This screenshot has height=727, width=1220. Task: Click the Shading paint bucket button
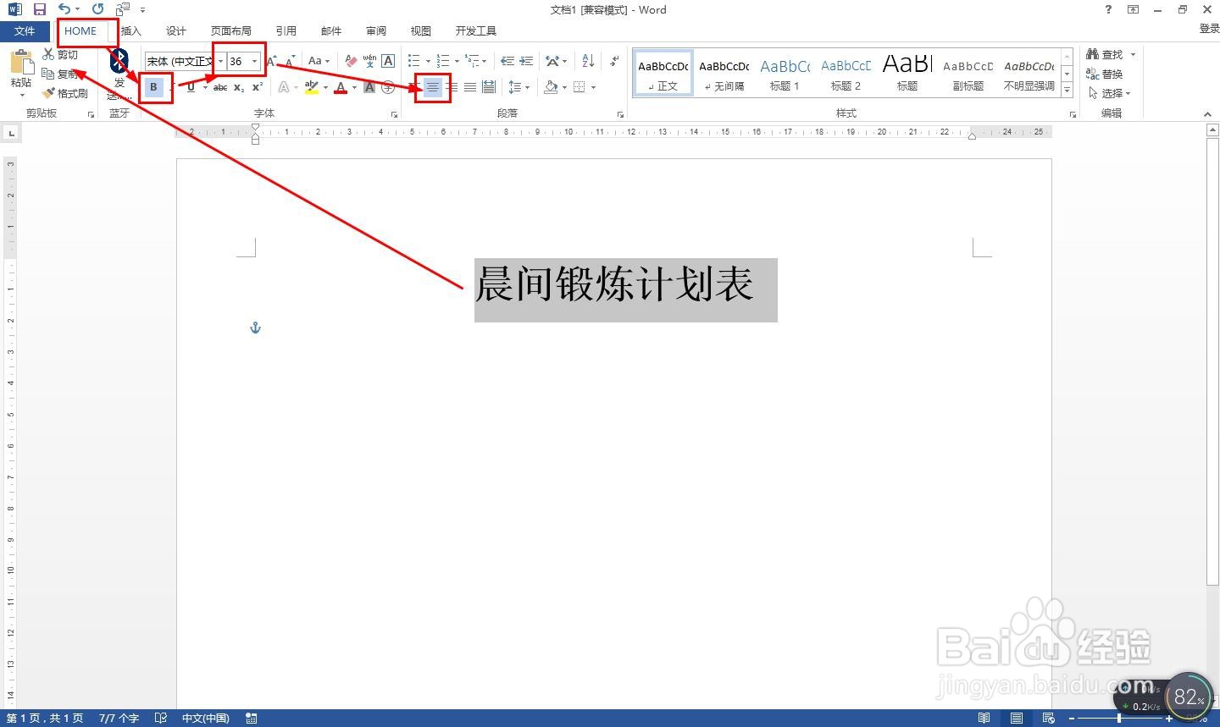552,86
